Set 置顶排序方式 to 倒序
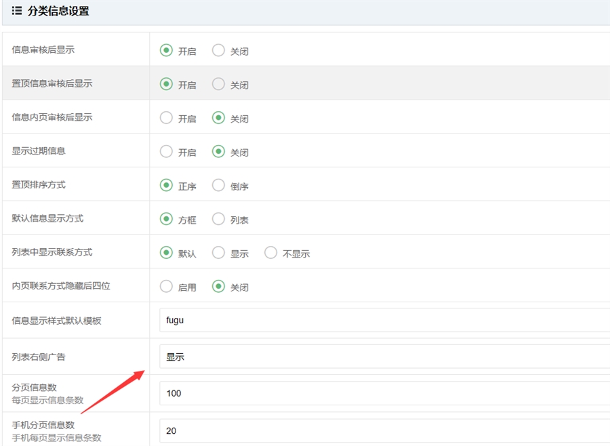Image resolution: width=610 pixels, height=446 pixels. point(218,185)
